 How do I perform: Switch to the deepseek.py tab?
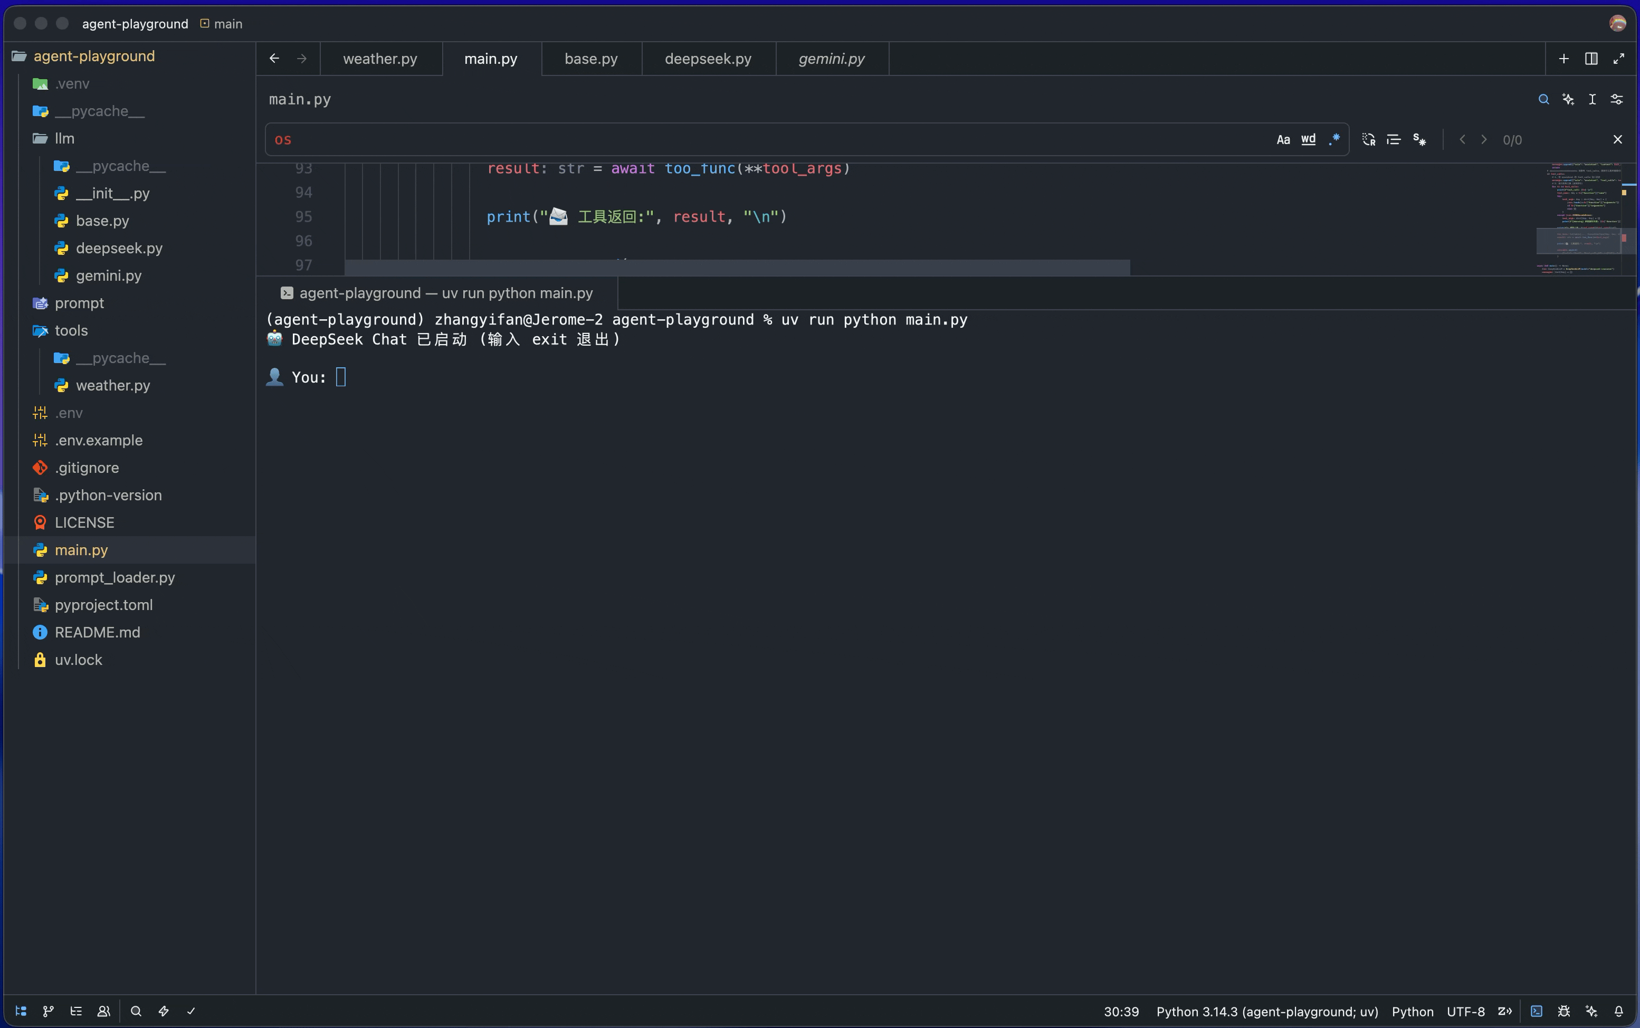708,59
